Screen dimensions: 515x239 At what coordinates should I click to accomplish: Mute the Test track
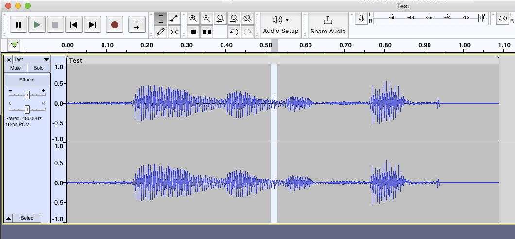16,68
